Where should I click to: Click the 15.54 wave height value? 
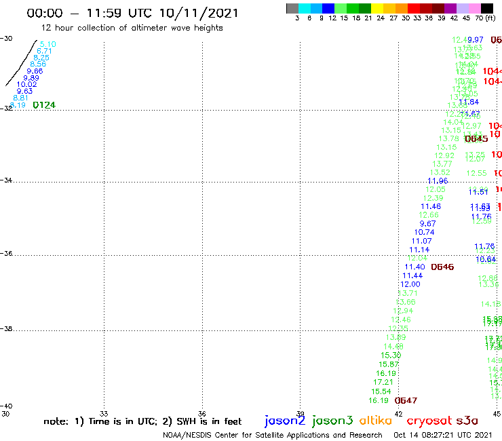[x=381, y=391]
